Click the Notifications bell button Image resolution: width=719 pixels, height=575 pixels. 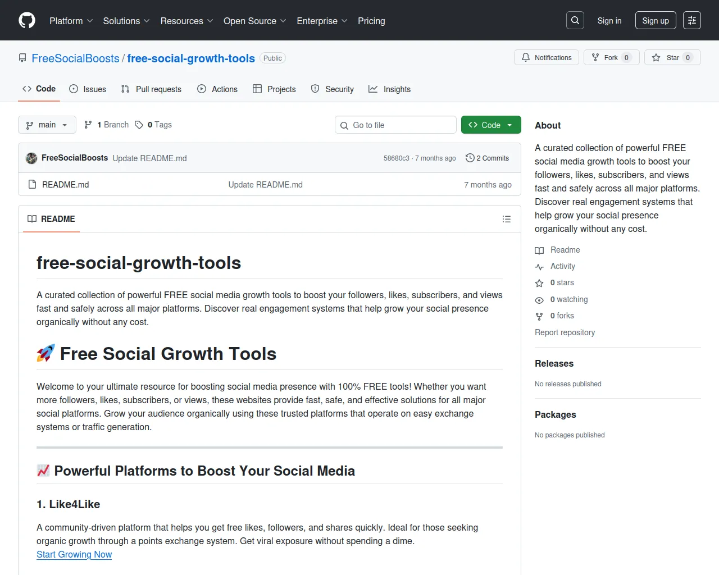tap(546, 58)
